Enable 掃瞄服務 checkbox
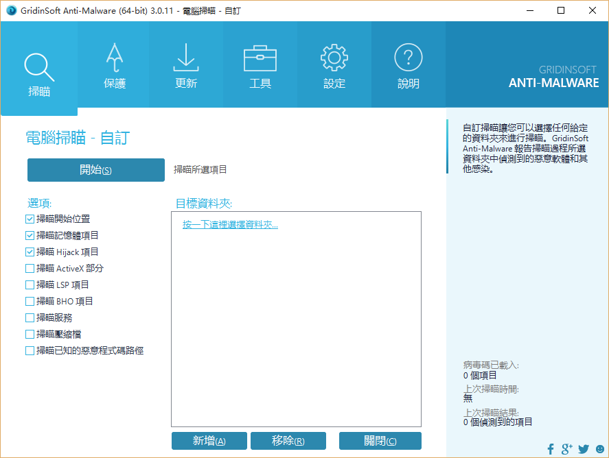 [x=30, y=318]
